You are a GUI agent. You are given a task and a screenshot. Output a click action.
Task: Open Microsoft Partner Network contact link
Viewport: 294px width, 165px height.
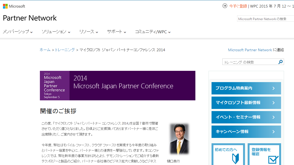250,50
